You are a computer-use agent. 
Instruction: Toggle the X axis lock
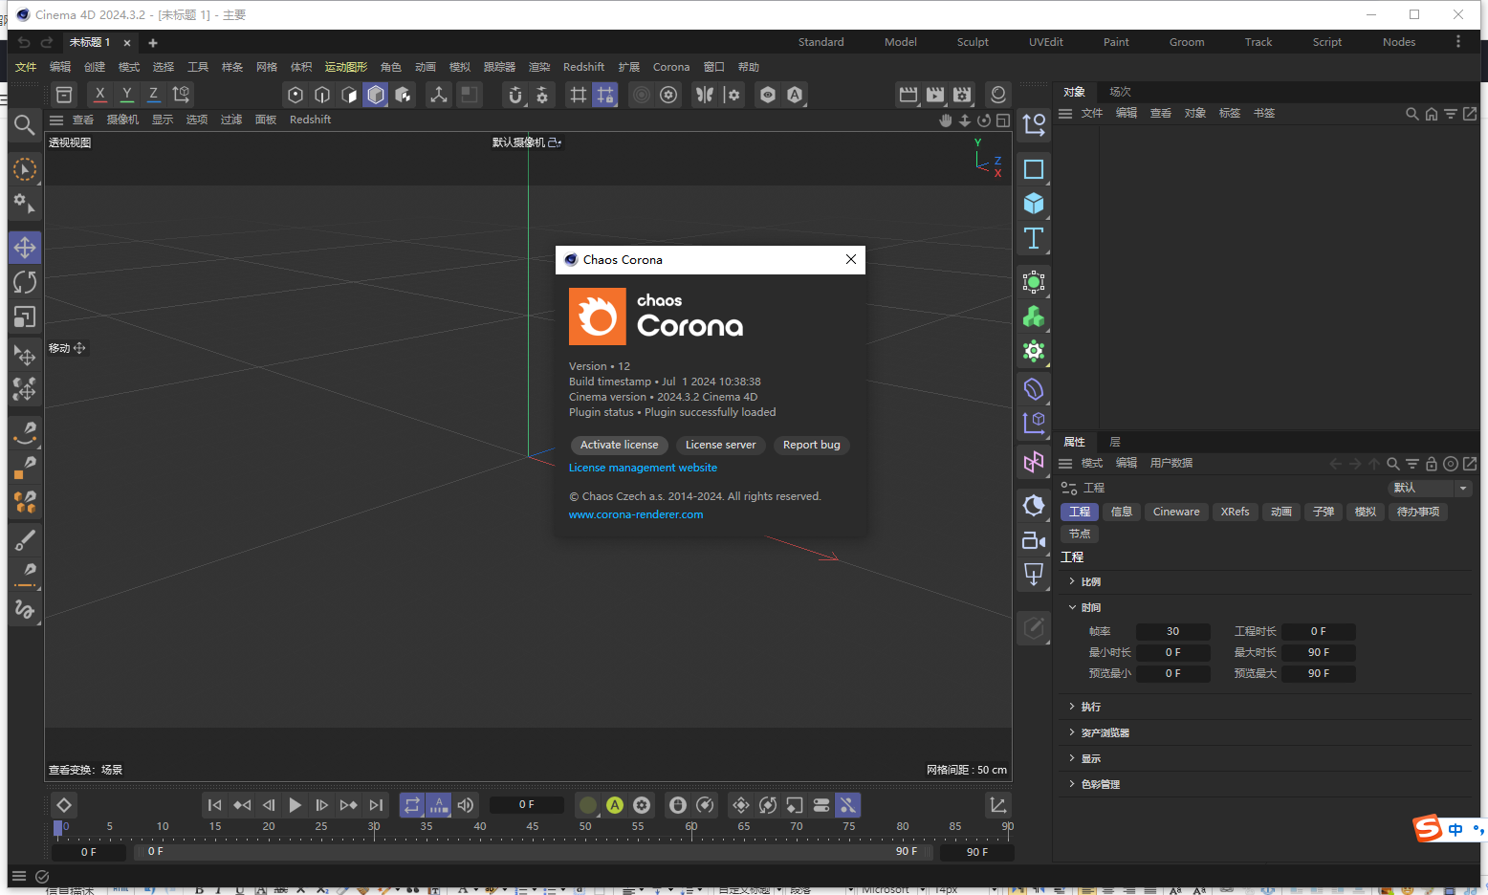[99, 95]
